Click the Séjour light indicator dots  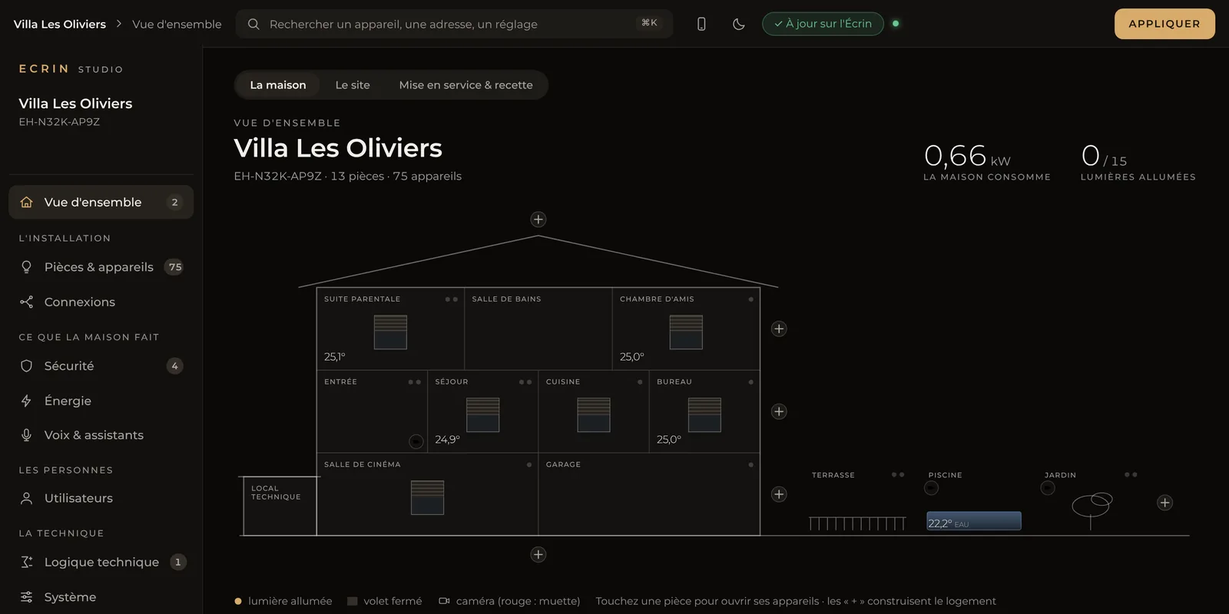click(525, 382)
